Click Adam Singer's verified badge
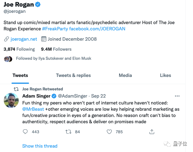The width and height of the screenshot is (193, 152). tap(54, 96)
